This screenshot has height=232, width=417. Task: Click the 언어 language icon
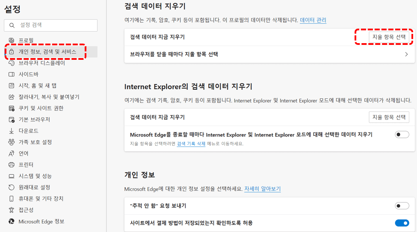pyautogui.click(x=12, y=153)
